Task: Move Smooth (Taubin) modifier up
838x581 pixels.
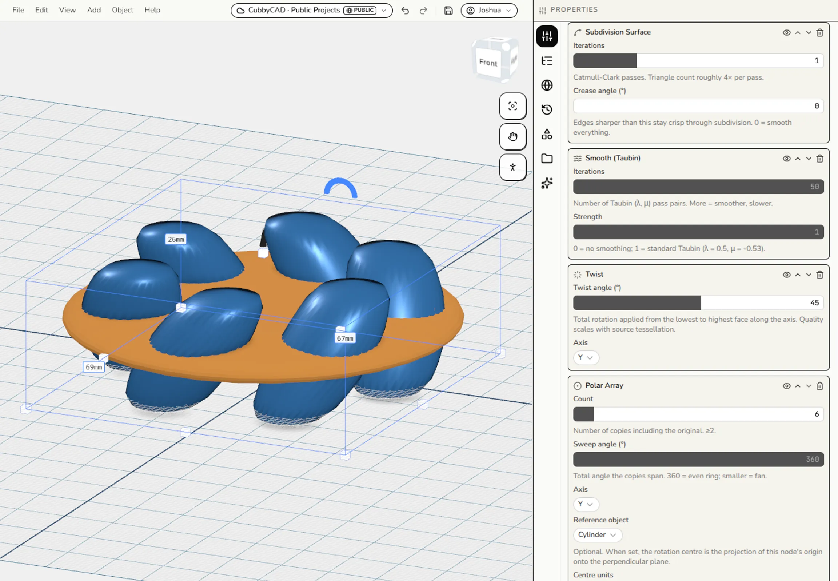Action: [x=798, y=159]
